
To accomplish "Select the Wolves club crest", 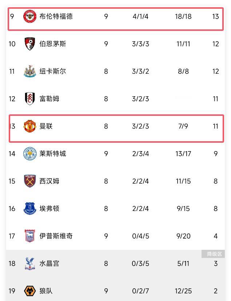I will pos(29,291).
